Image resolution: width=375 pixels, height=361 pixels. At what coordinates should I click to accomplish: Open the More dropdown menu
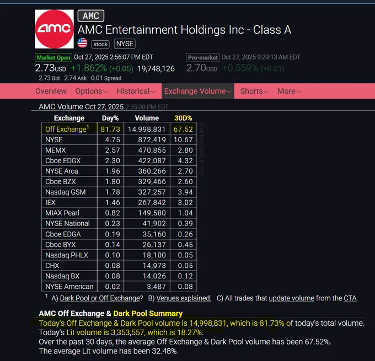click(289, 91)
